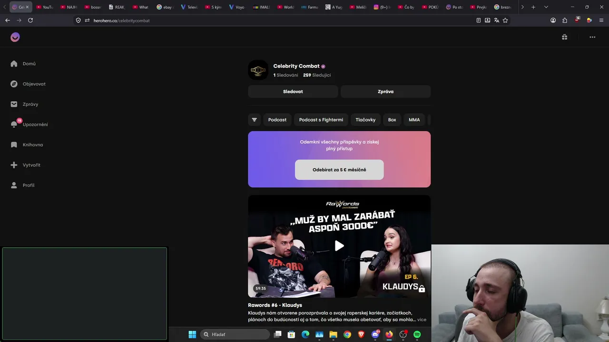
Task: Open browser extensions puzzle icon
Action: pyautogui.click(x=565, y=20)
